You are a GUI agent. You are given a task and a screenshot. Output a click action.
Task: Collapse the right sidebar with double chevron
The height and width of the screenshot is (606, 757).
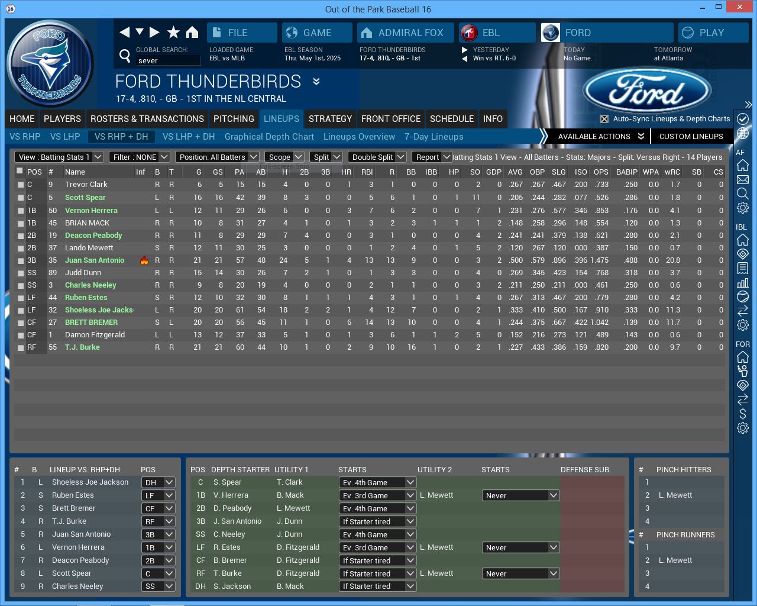[x=748, y=105]
